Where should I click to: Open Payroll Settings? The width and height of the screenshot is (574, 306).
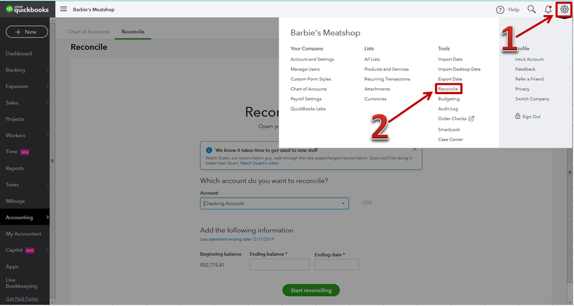pos(306,99)
